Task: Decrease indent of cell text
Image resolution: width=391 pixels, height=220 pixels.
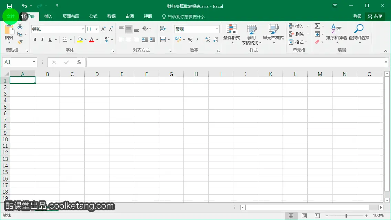Action: pyautogui.click(x=145, y=40)
